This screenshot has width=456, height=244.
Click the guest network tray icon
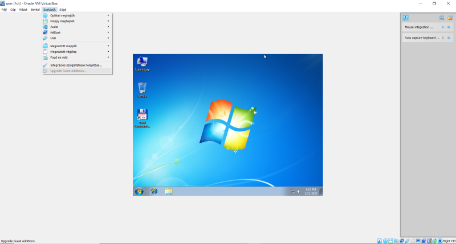click(x=293, y=192)
